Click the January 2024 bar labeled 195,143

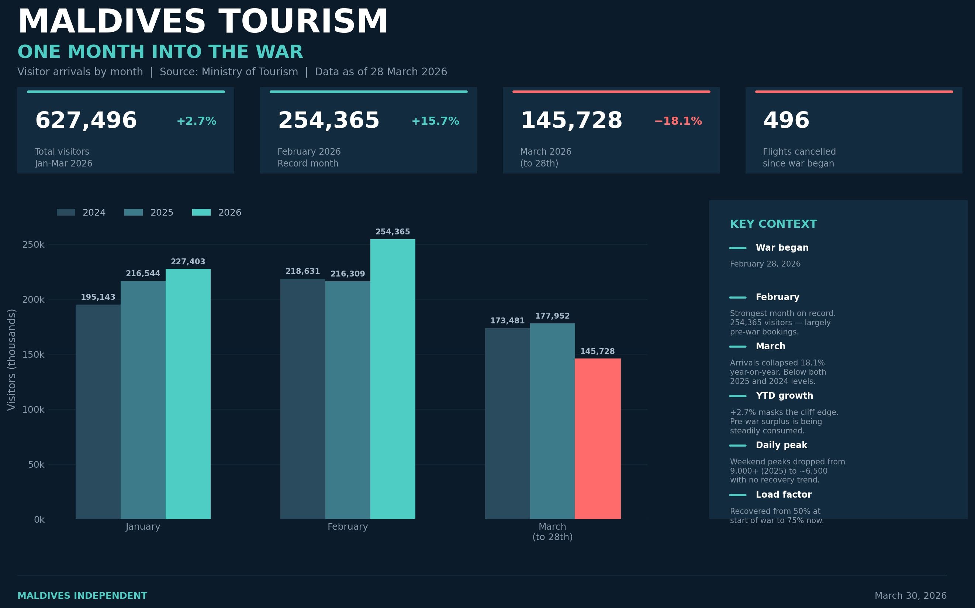(x=98, y=411)
